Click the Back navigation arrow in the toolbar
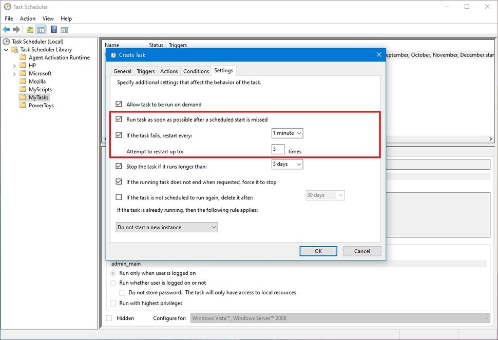Image resolution: width=498 pixels, height=340 pixels. click(x=6, y=29)
